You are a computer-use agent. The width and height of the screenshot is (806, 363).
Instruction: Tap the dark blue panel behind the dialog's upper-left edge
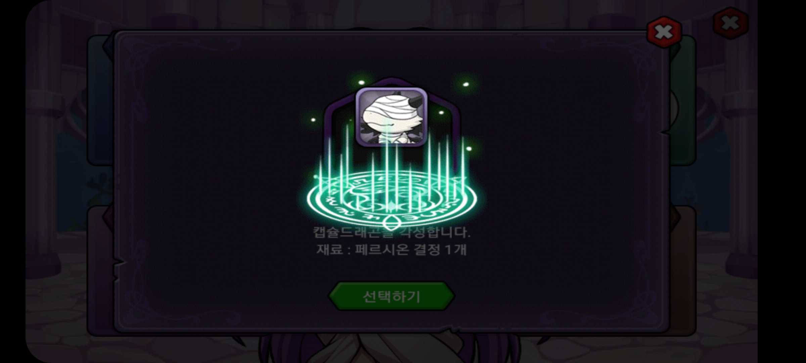(x=101, y=101)
